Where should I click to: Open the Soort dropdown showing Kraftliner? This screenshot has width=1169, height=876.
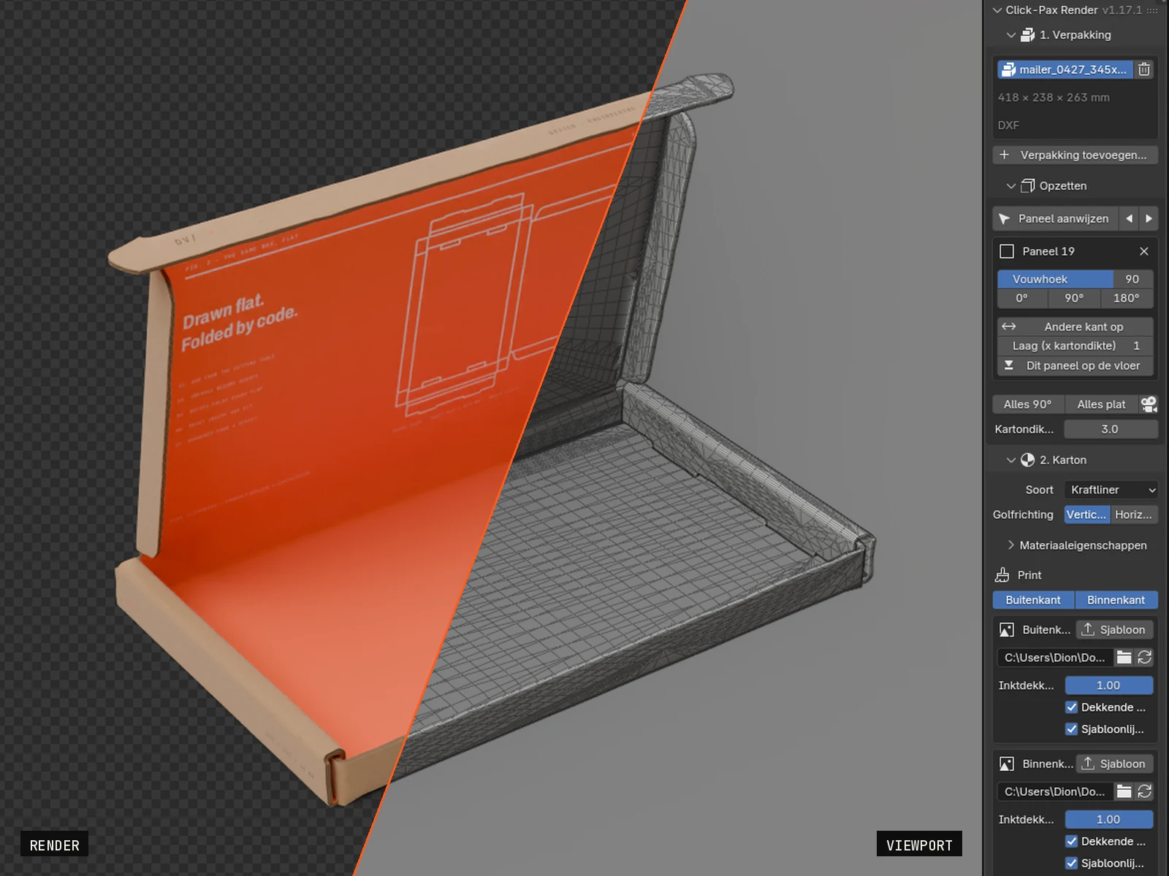pyautogui.click(x=1111, y=490)
